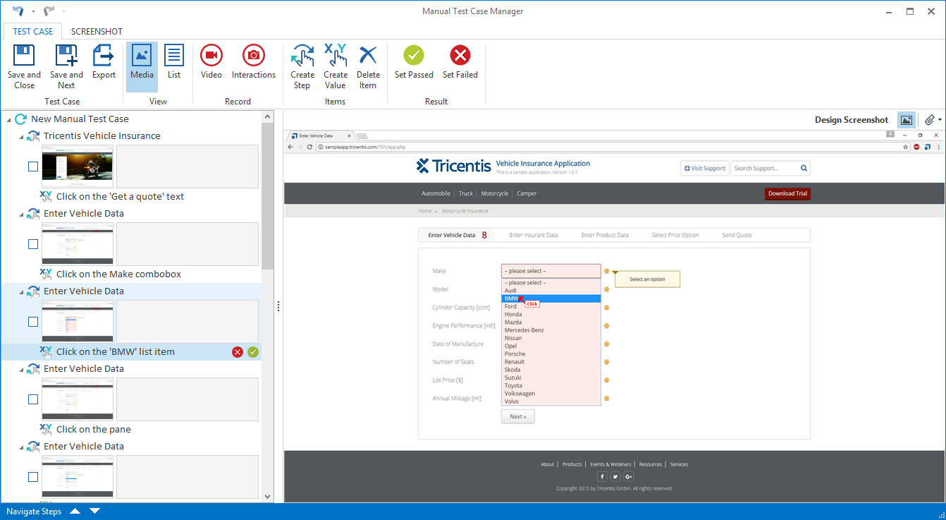
Task: Click green pass button on BMW step row
Action: pos(253,352)
